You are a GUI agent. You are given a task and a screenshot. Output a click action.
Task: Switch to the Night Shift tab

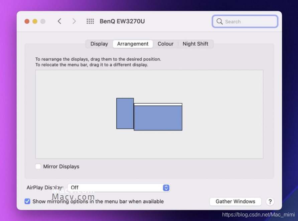(195, 44)
